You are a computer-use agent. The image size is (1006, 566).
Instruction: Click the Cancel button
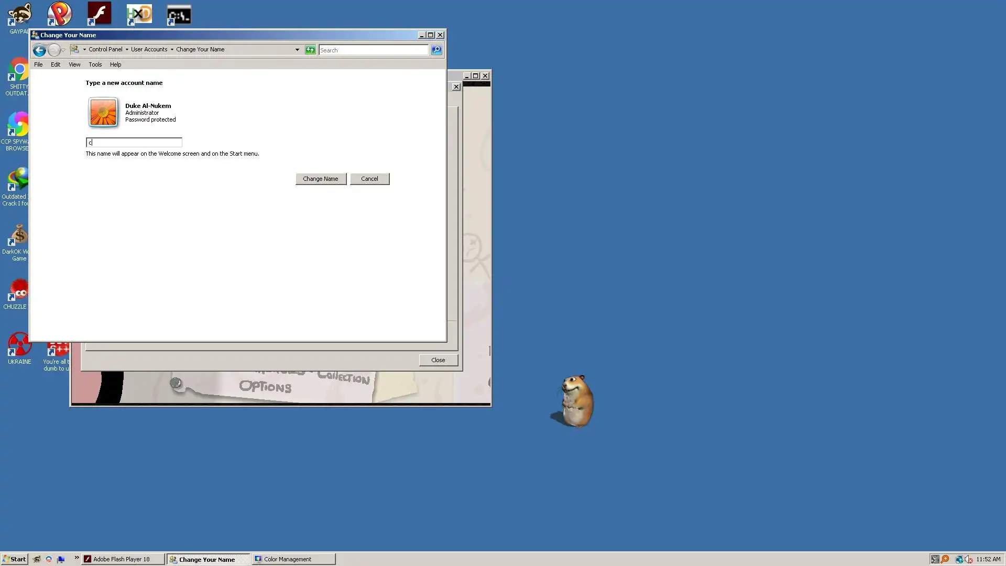369,179
